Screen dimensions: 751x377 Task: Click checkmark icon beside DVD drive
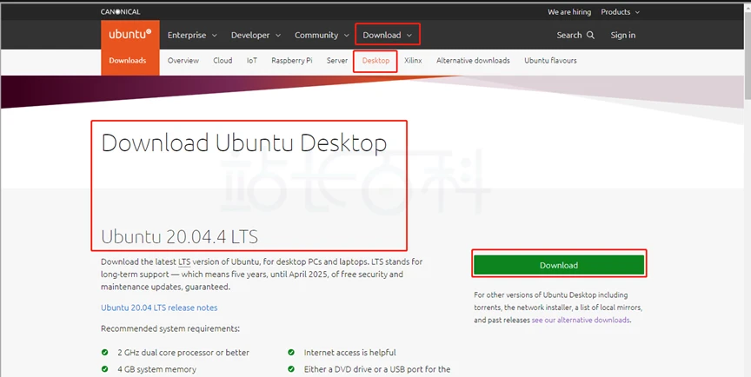pyautogui.click(x=290, y=369)
